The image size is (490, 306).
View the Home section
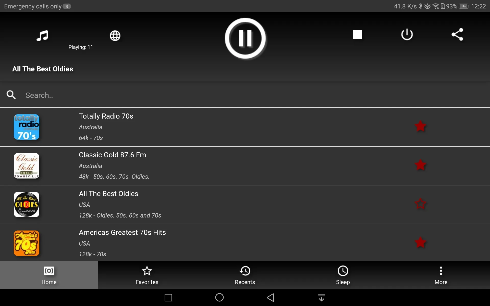[x=49, y=275]
